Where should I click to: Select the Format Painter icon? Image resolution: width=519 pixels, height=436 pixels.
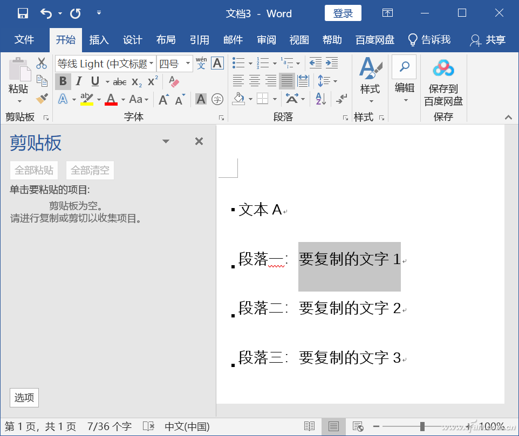pyautogui.click(x=42, y=99)
